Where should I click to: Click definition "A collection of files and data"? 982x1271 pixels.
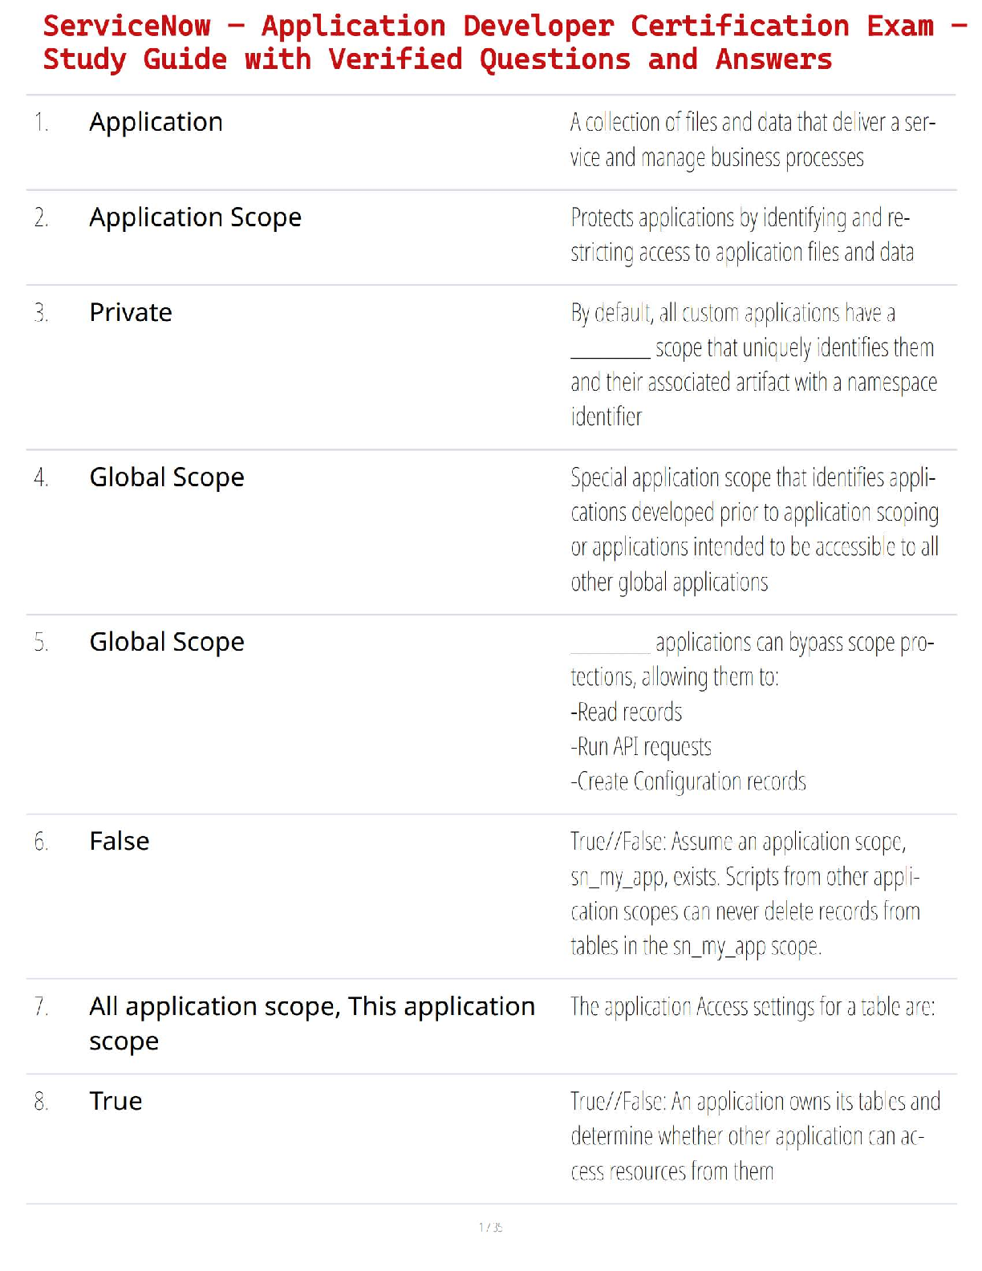(x=753, y=140)
